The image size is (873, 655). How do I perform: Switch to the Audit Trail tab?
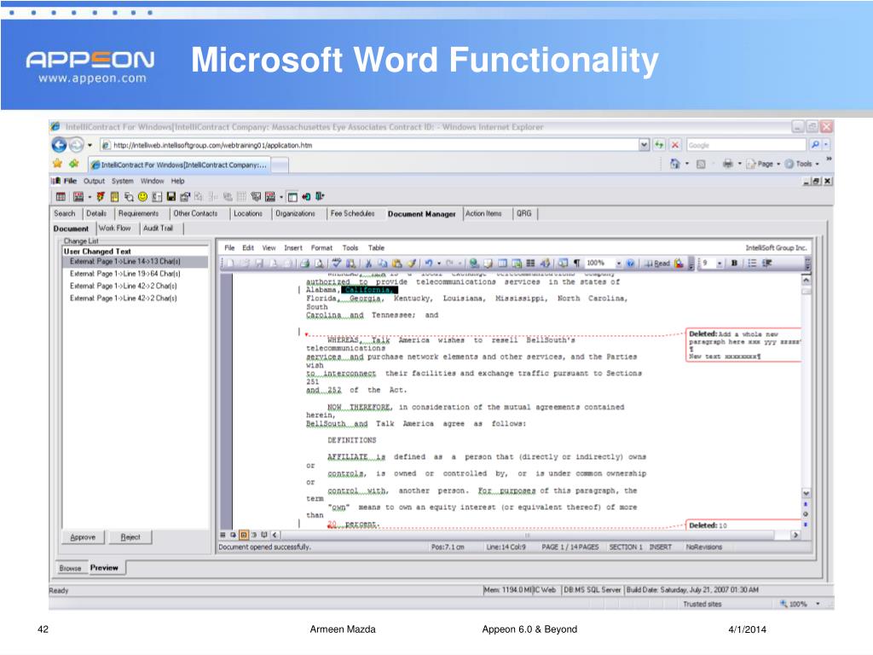[158, 229]
